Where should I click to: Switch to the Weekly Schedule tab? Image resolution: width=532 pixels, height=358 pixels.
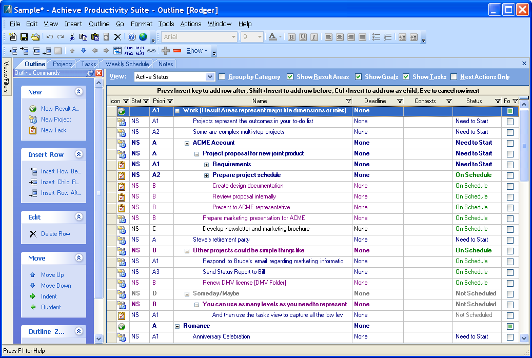pos(127,64)
